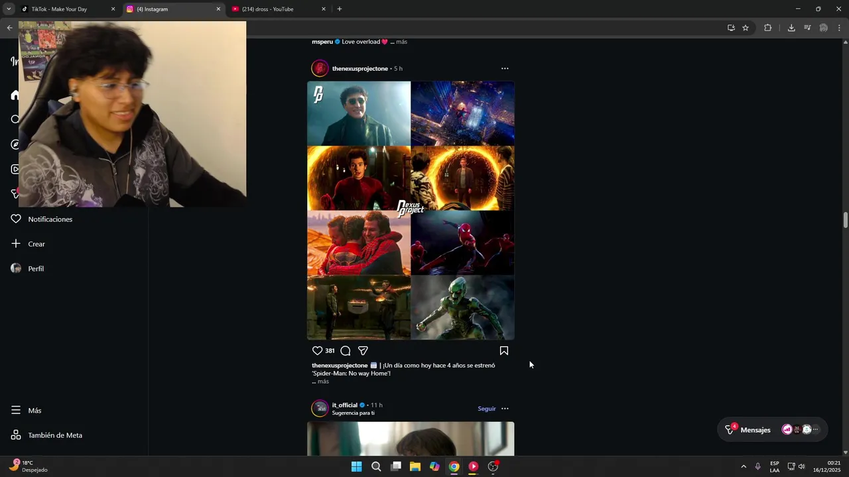This screenshot has width=849, height=477.
Task: Open Chrome profile avatar
Action: click(x=824, y=28)
